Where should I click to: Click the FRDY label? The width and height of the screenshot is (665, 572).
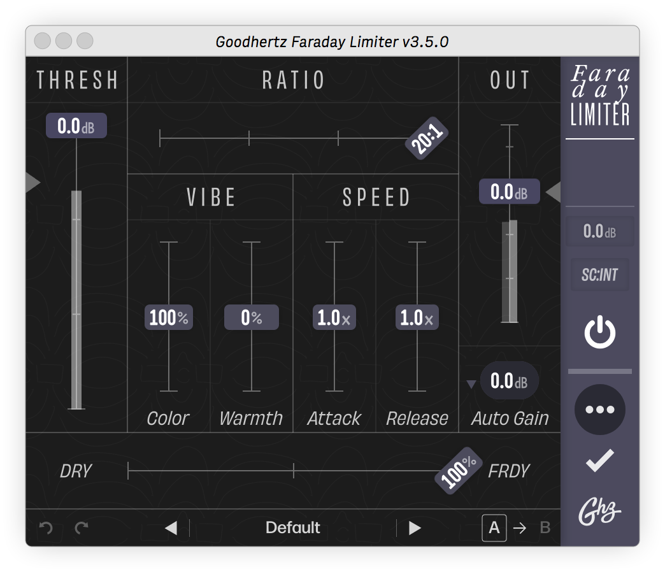coord(508,471)
